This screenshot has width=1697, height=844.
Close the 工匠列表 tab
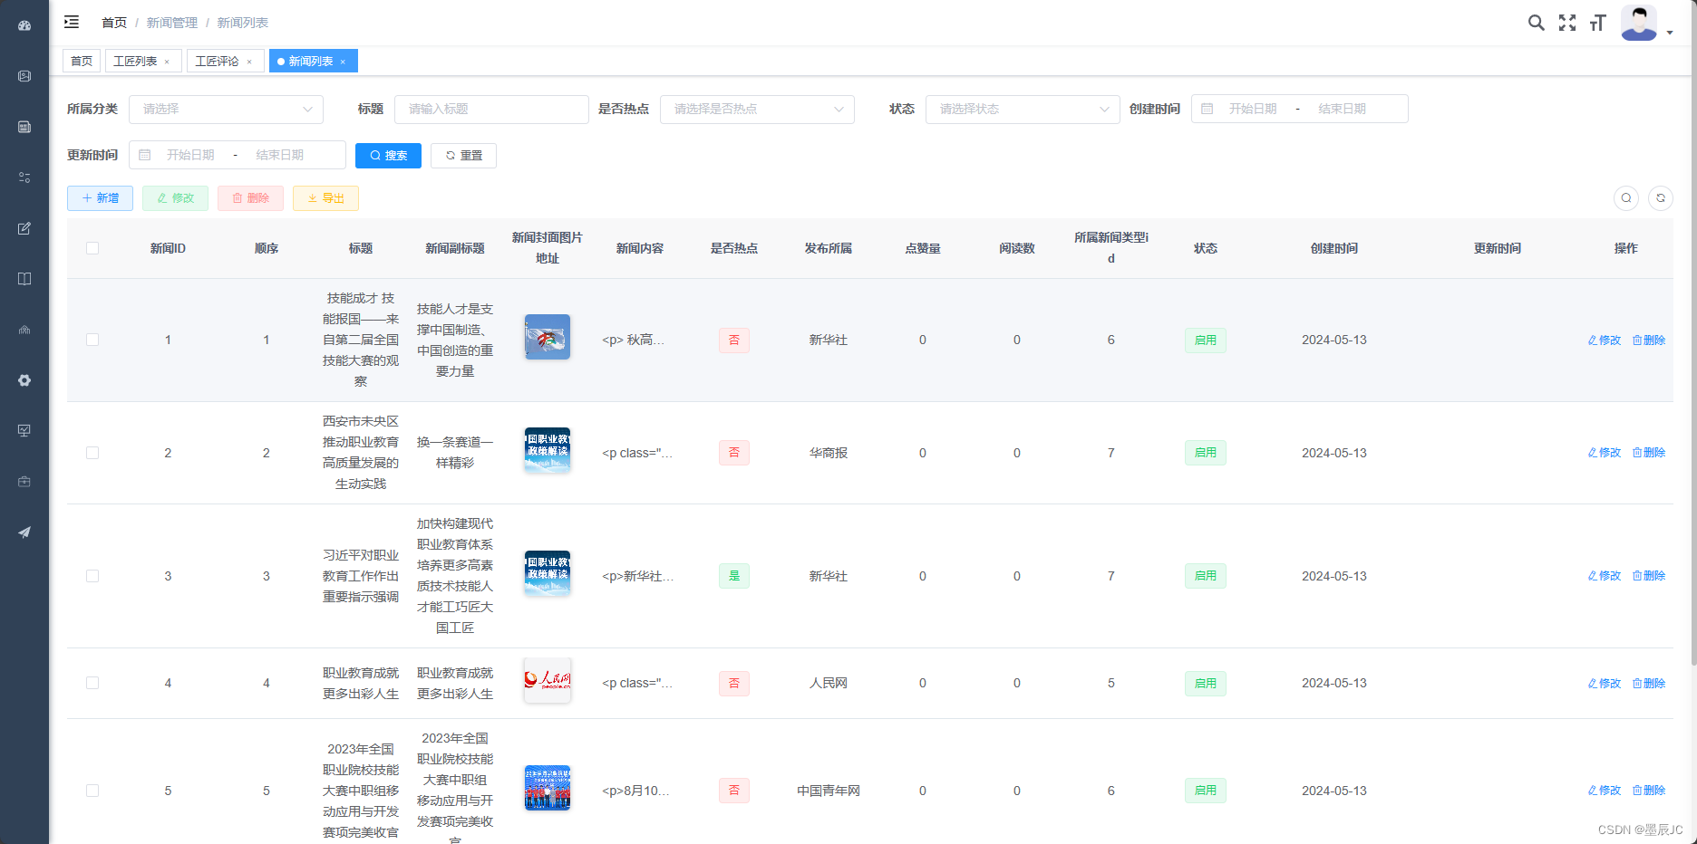point(167,62)
